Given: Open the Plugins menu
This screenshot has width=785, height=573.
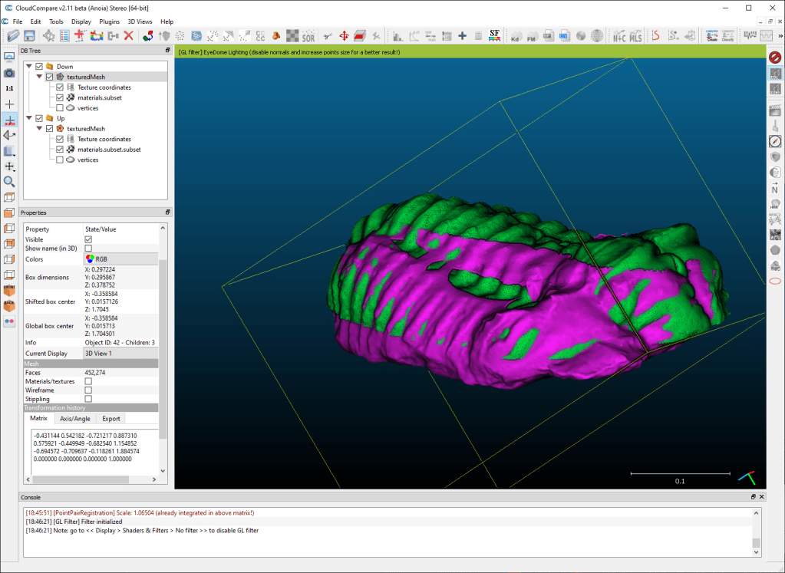Looking at the screenshot, I should [110, 21].
